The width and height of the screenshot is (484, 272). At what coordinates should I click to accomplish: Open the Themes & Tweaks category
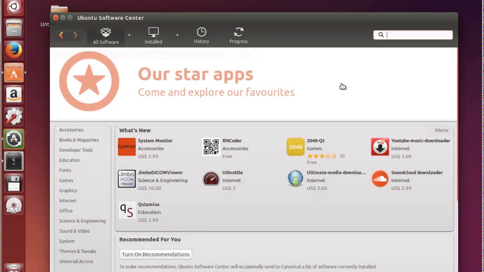point(78,251)
